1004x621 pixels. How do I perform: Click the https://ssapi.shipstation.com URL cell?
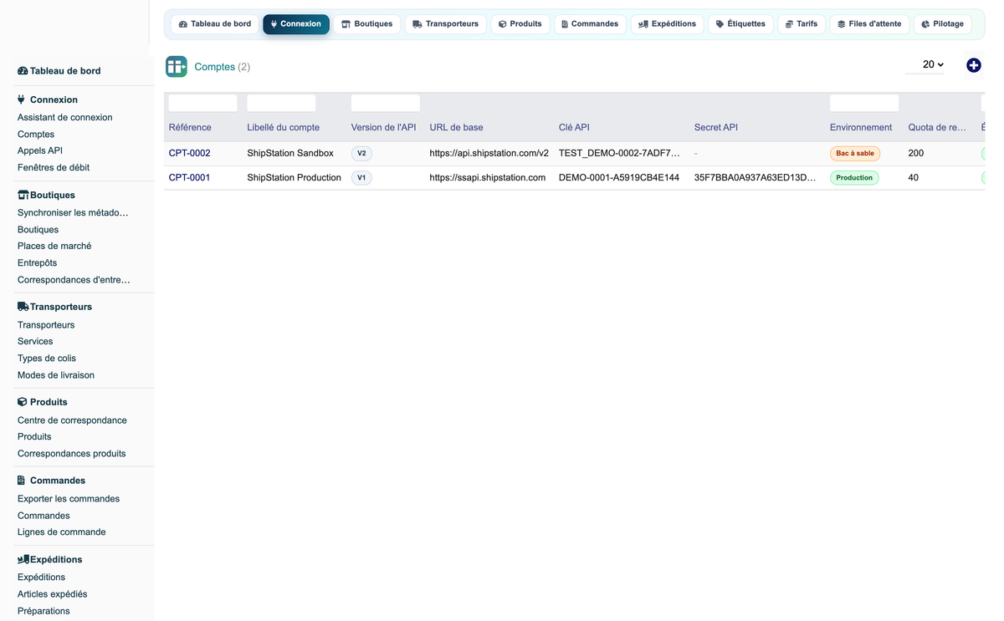click(488, 178)
